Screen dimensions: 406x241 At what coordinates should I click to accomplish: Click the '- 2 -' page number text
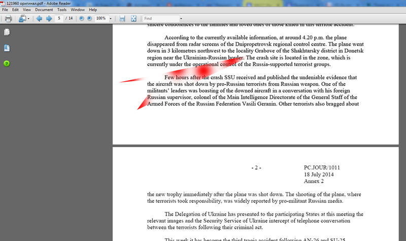click(x=256, y=168)
